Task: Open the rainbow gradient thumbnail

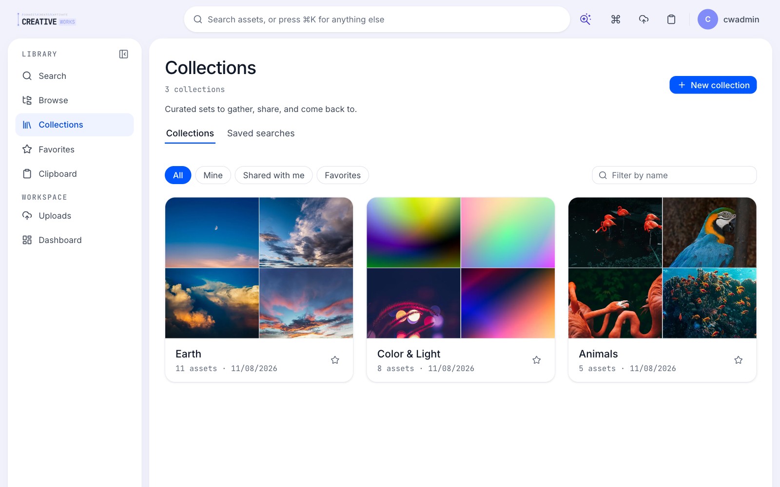Action: (x=413, y=232)
